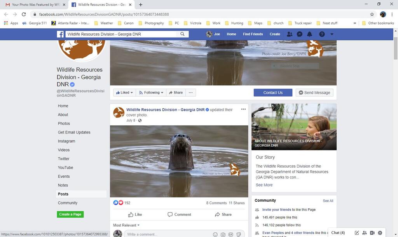Compose a new chat message

click(357, 233)
